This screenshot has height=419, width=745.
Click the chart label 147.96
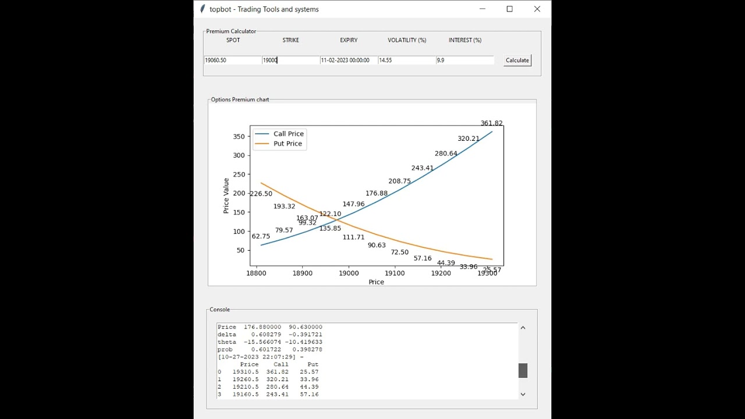tap(353, 204)
